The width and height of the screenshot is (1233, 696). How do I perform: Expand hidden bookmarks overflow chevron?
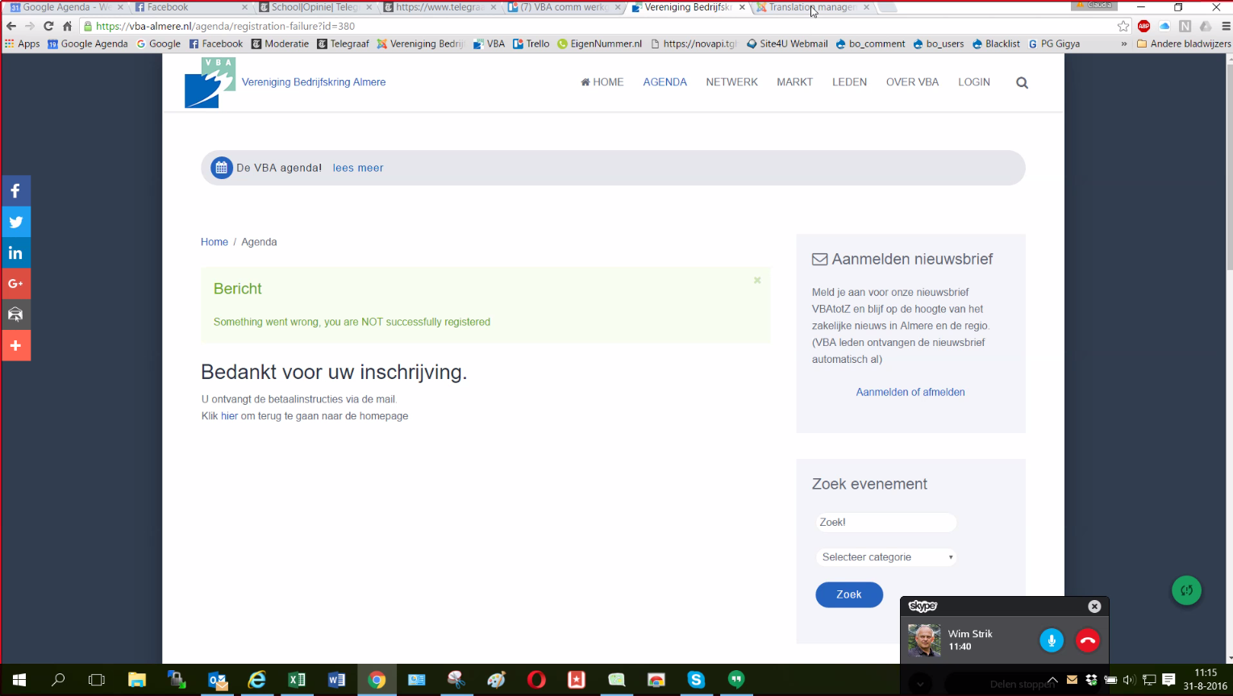click(x=1124, y=44)
